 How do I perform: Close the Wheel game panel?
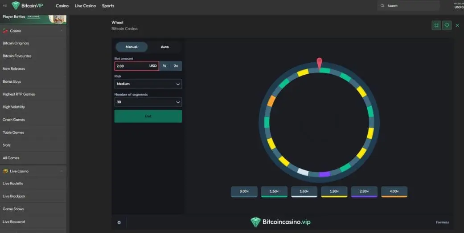coord(457,25)
